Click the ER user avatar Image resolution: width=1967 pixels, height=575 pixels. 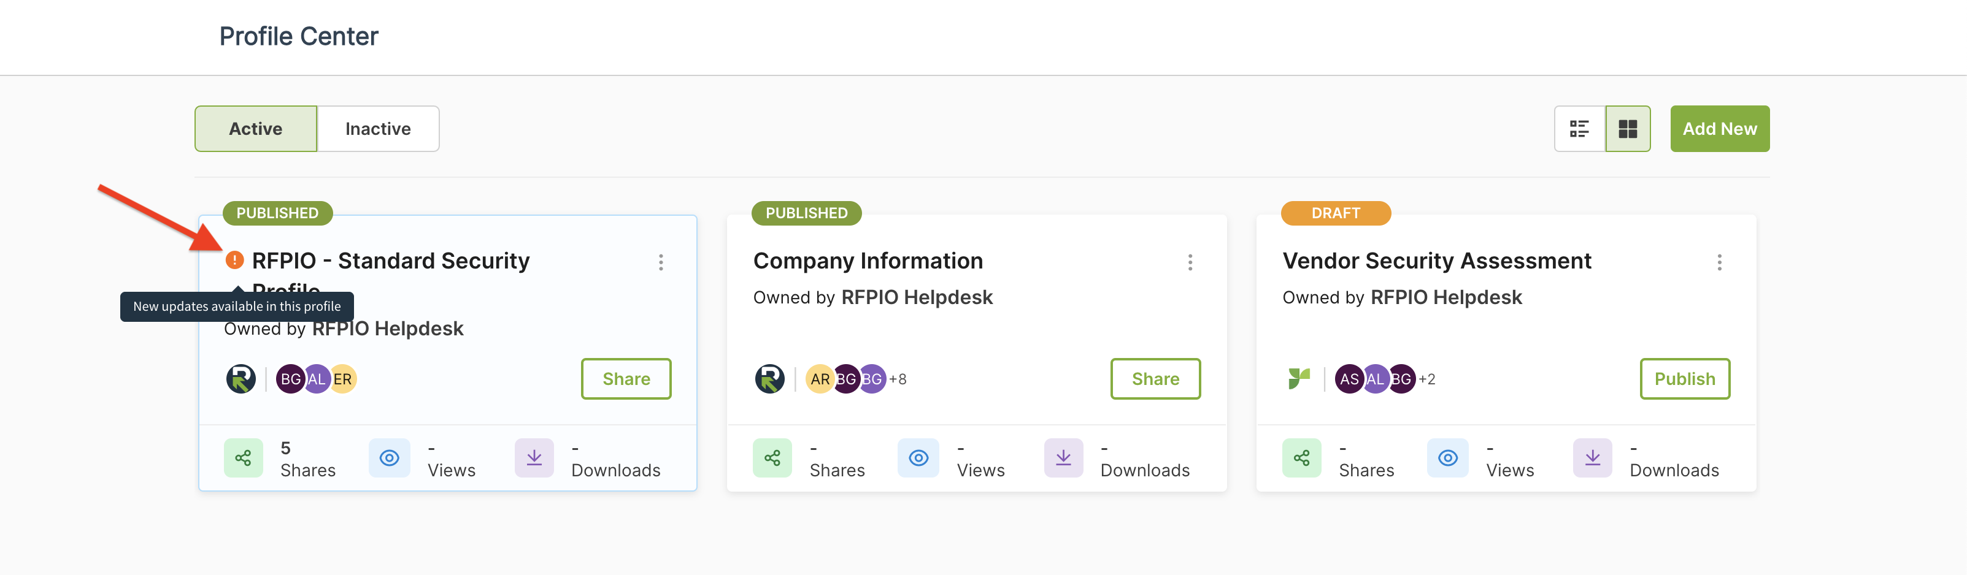click(343, 379)
